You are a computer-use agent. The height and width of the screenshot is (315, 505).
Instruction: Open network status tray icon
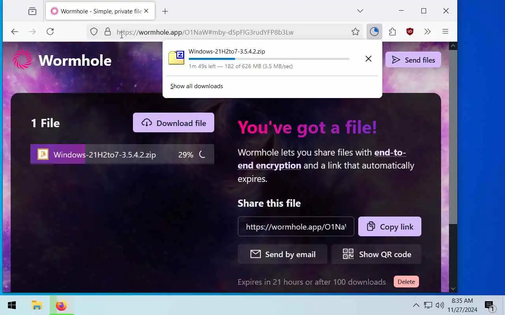[x=428, y=305]
